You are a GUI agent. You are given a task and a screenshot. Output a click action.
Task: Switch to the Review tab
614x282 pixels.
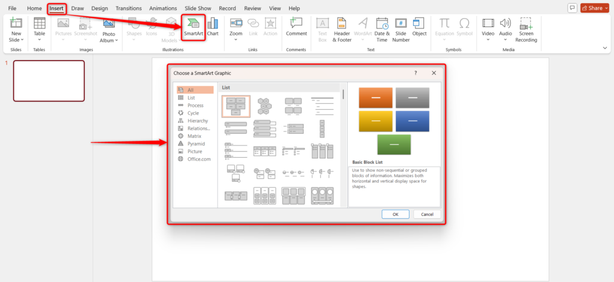pyautogui.click(x=252, y=8)
